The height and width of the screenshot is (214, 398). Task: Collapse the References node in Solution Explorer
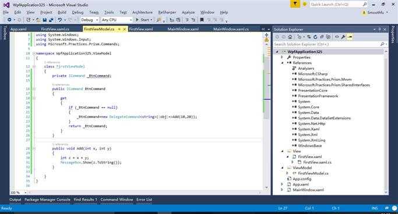point(282,63)
